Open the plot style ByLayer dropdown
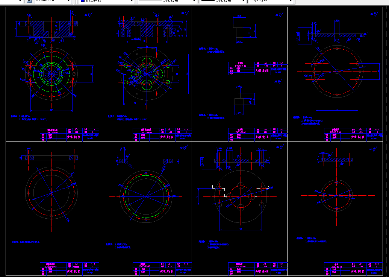Screen dimensions: 389x277 271,1
